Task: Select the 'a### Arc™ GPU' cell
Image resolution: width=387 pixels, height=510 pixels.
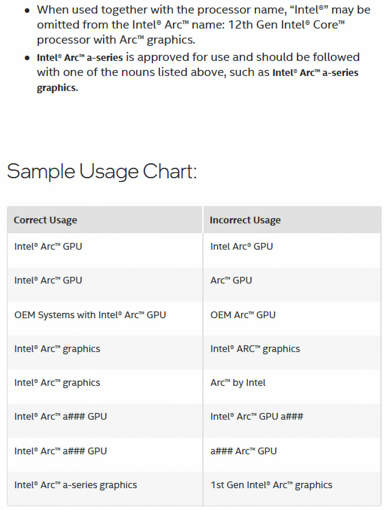Action: pos(244,451)
